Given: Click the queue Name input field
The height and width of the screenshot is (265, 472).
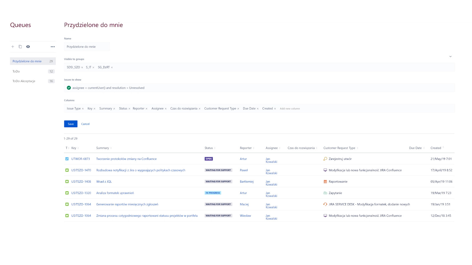Looking at the screenshot, I should point(87,47).
